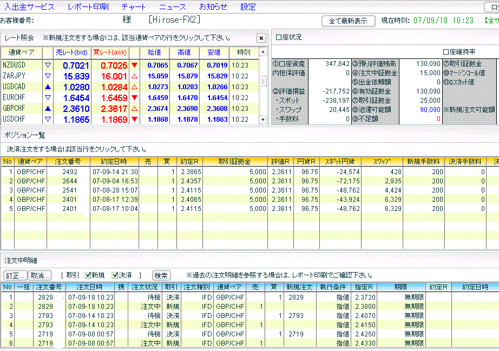Click the USDCHF red down ask arrow
Viewport: 499px width, 351px height.
click(x=134, y=120)
